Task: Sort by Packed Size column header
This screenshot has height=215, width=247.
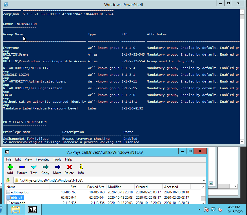Action: (x=92, y=187)
